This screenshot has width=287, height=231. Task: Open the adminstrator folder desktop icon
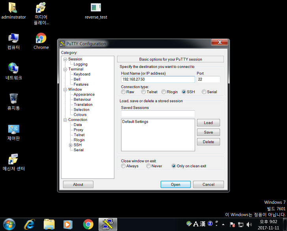13,11
